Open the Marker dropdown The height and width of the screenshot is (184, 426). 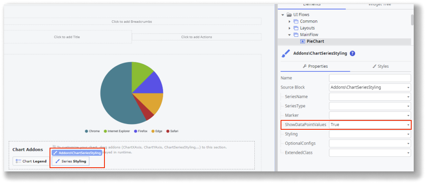click(408, 115)
